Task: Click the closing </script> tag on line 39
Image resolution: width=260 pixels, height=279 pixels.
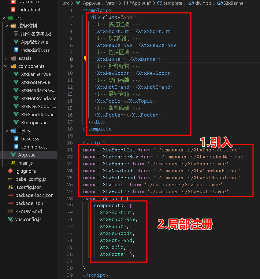Action: tap(95, 275)
